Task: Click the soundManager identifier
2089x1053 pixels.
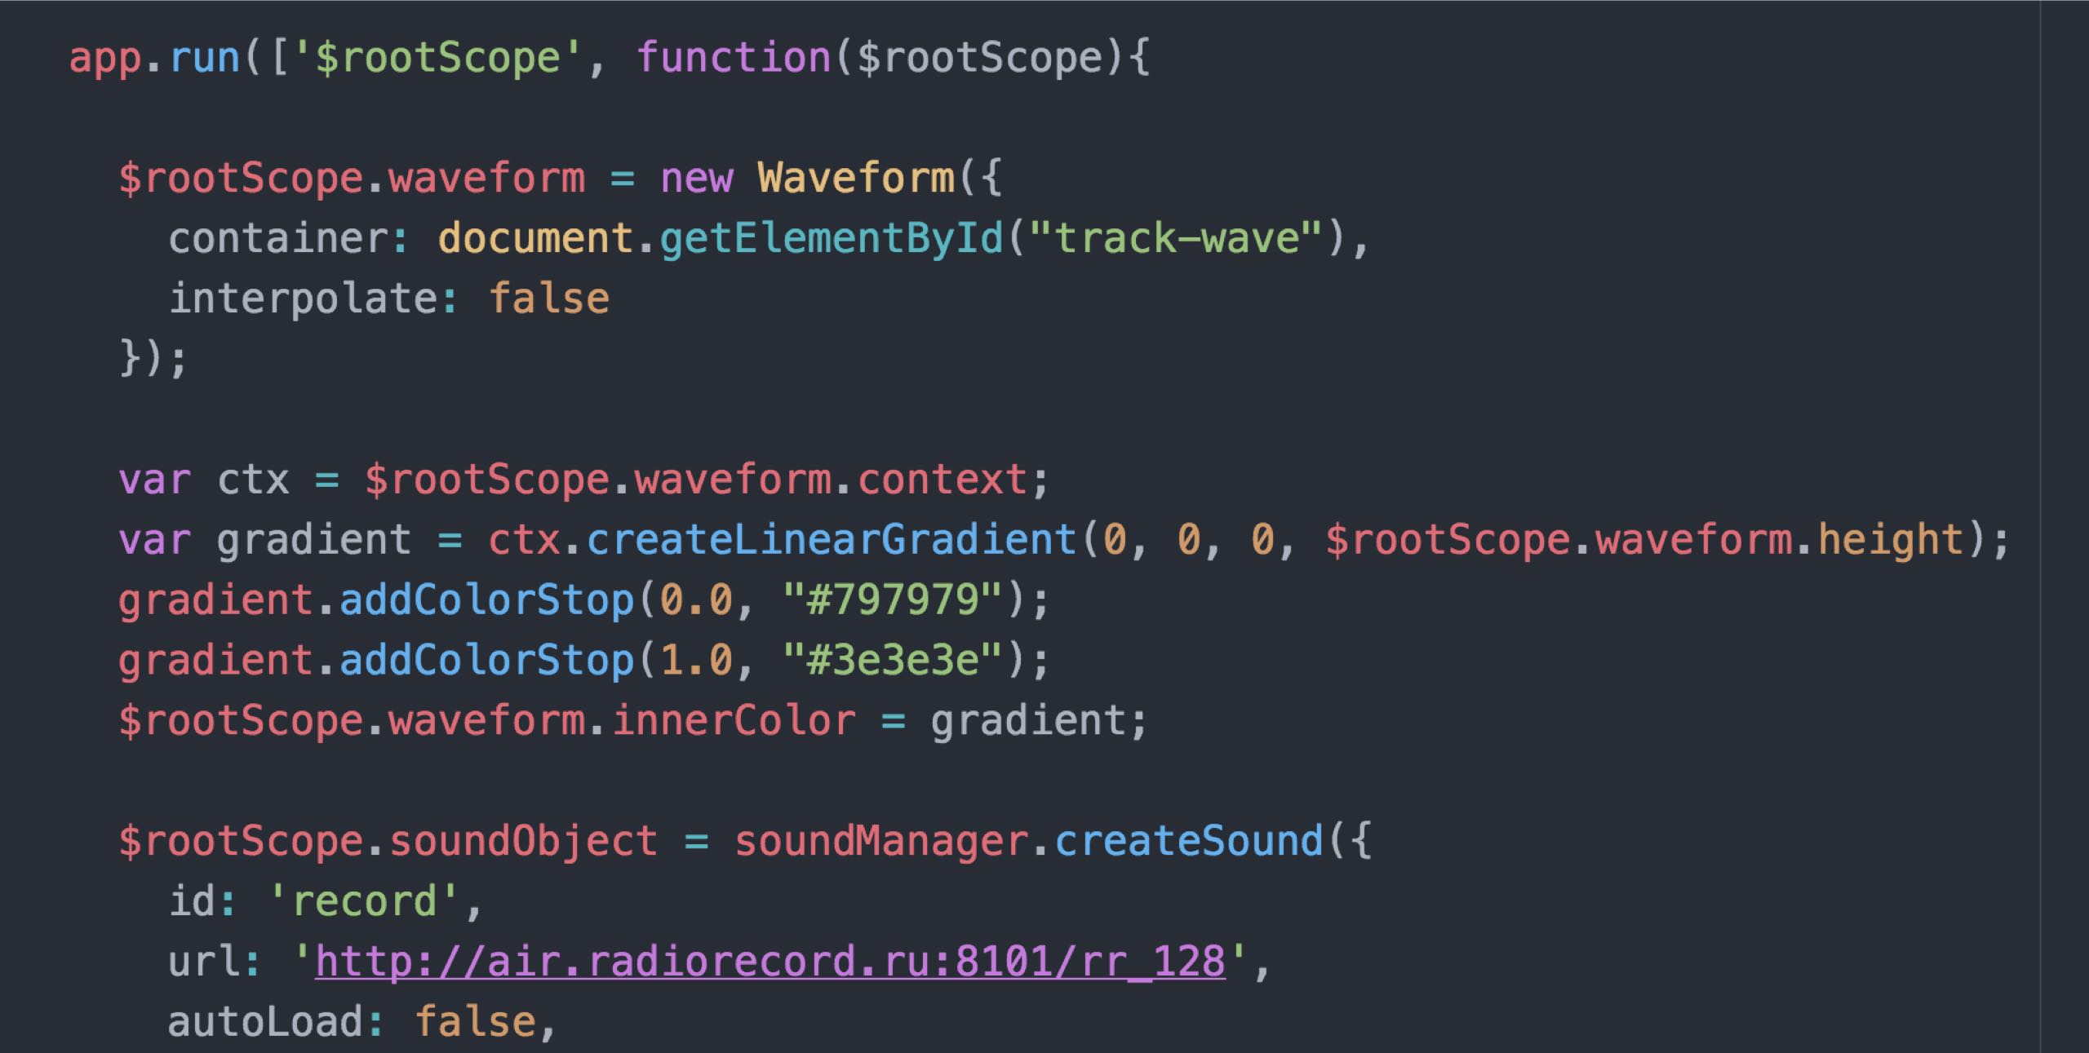Action: coord(880,841)
